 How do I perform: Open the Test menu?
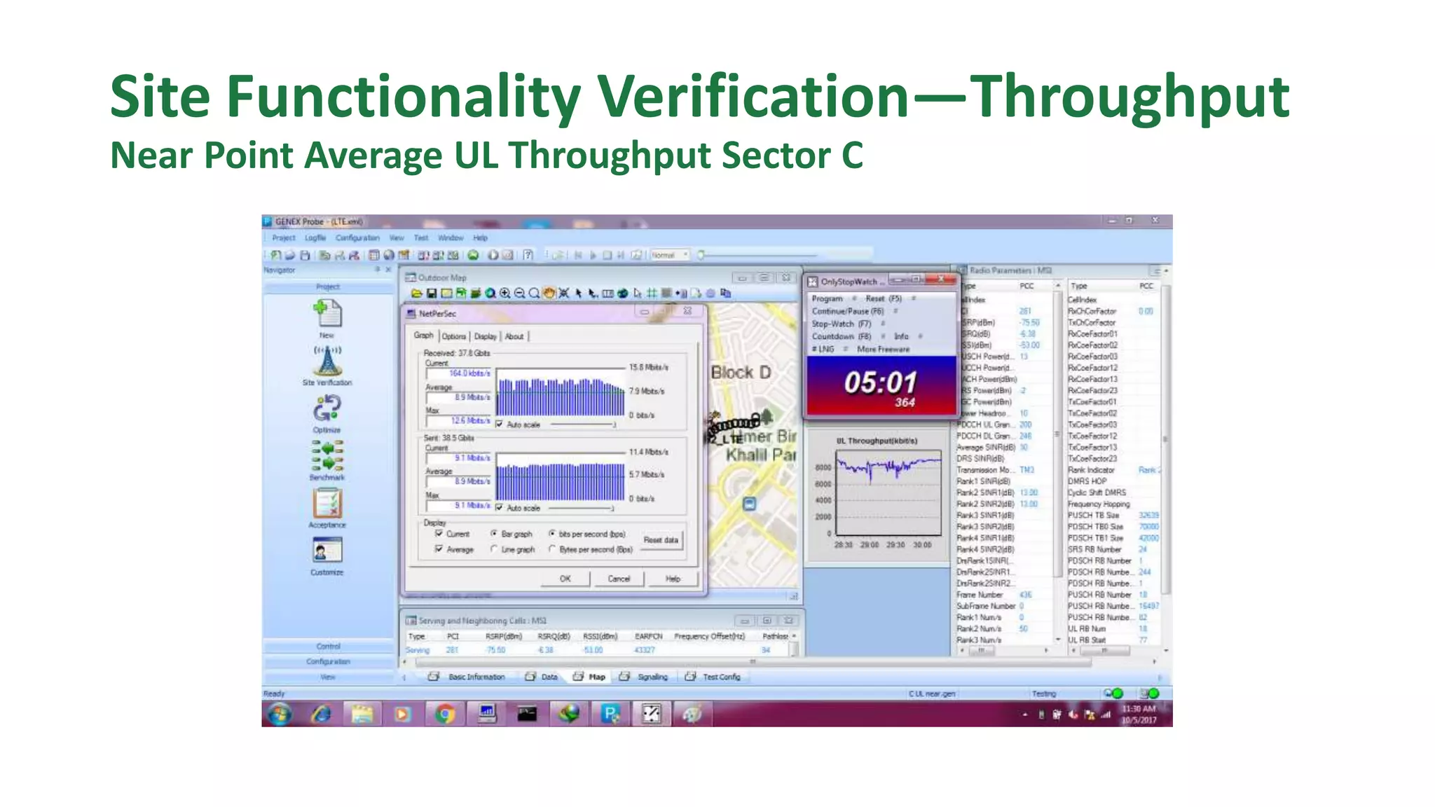coord(421,238)
